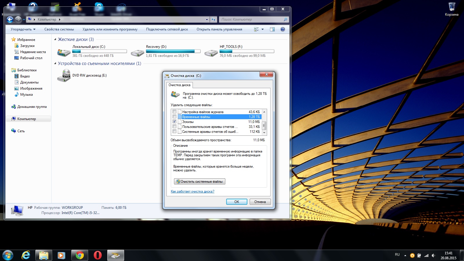Click the HP_TOOLS (F:) usage bar
Viewport: 464px width, 261px height.
point(247,51)
